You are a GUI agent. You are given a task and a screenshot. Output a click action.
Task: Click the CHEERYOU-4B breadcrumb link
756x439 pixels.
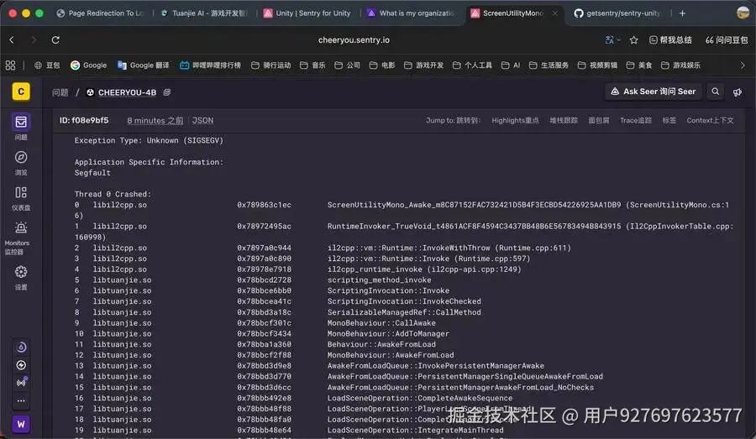(x=127, y=92)
